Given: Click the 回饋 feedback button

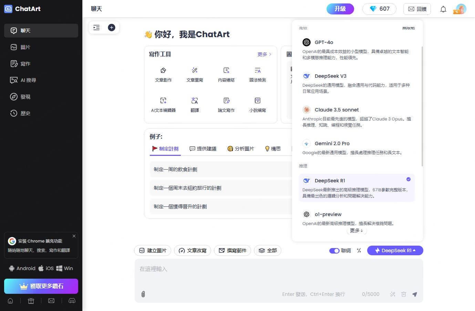Looking at the screenshot, I should pyautogui.click(x=417, y=9).
